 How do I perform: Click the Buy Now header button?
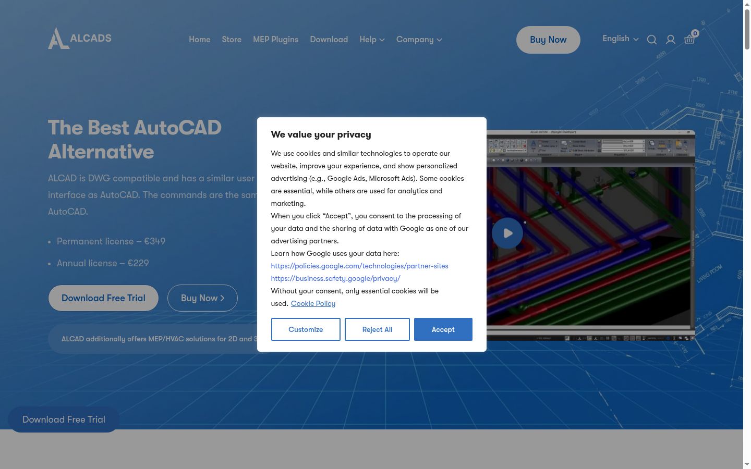point(548,40)
